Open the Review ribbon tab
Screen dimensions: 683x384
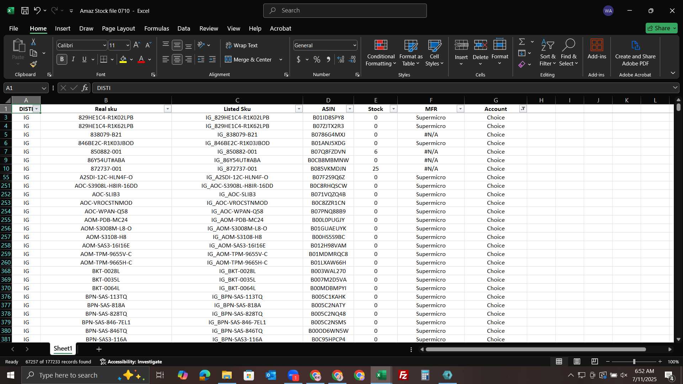[208, 28]
